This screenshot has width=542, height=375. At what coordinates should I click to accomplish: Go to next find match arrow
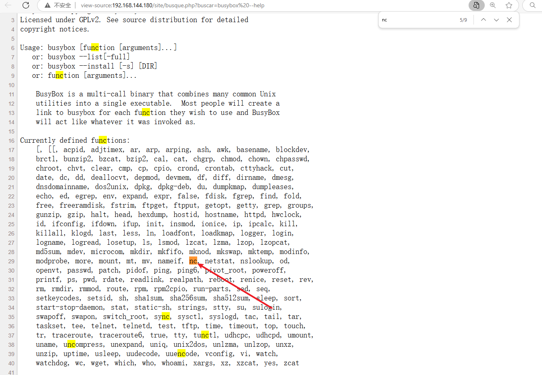(x=496, y=20)
